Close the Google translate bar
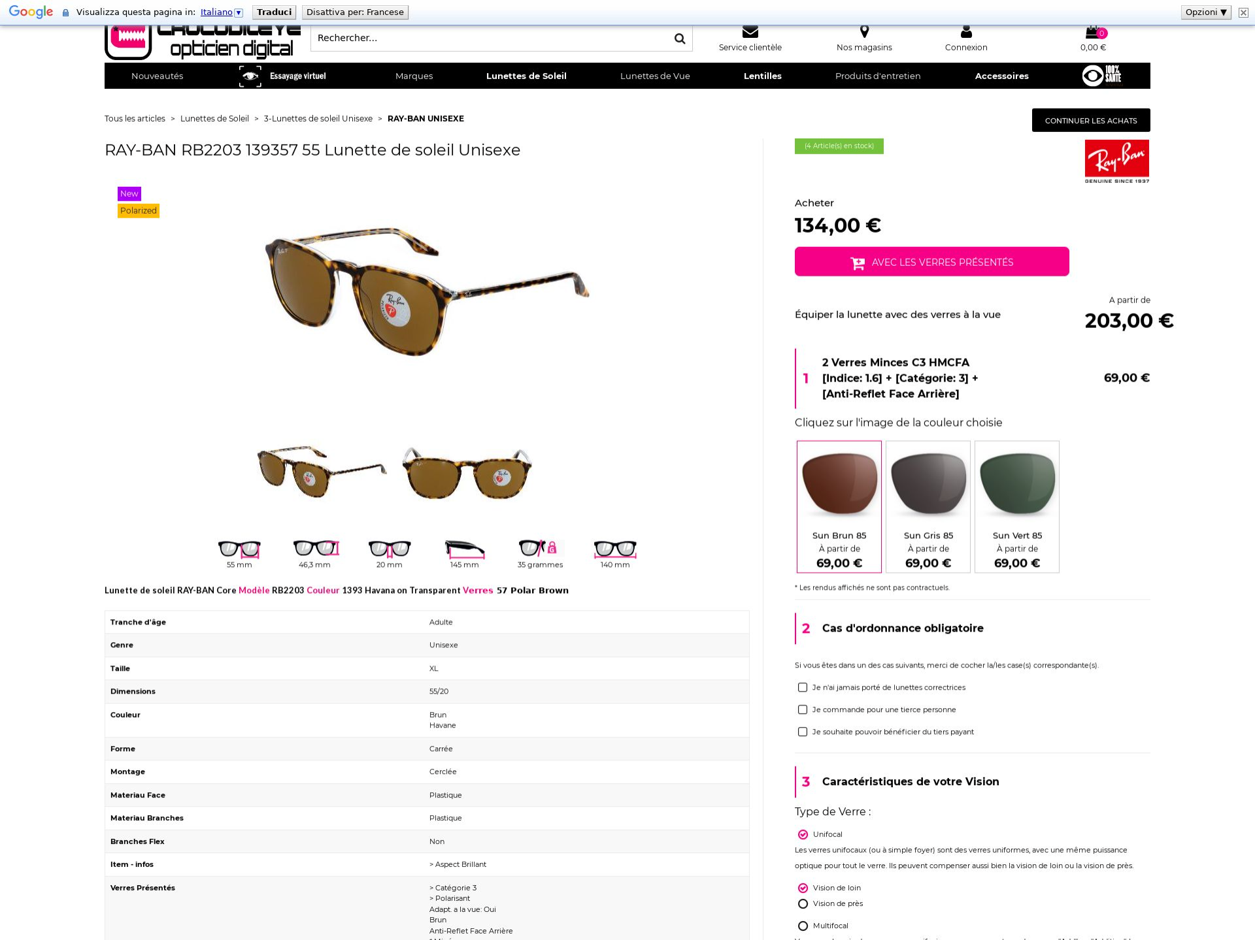Screen dimensions: 1255x940 coord(1243,12)
